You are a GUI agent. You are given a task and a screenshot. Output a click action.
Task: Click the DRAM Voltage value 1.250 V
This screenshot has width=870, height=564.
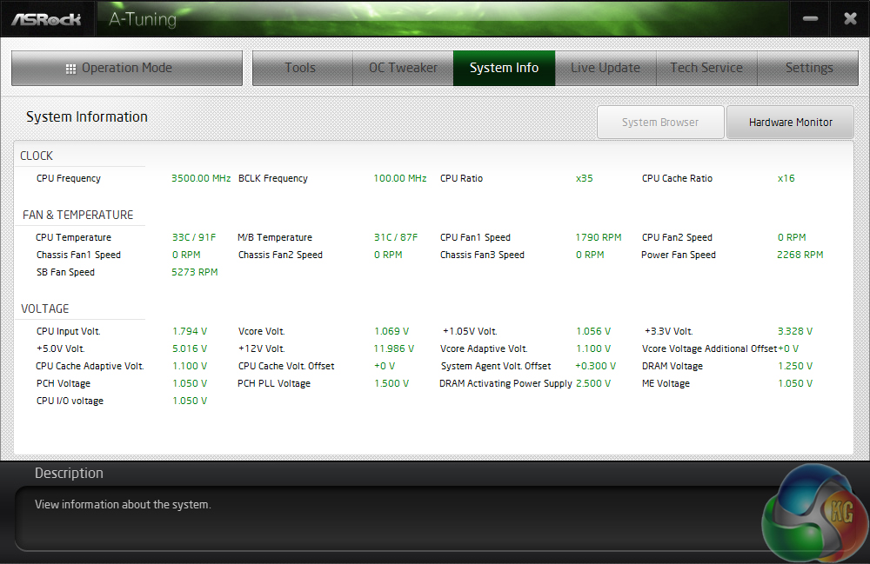pos(795,366)
